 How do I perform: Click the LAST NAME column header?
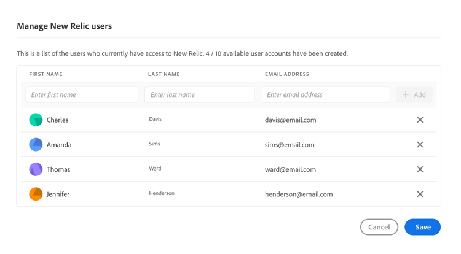164,74
